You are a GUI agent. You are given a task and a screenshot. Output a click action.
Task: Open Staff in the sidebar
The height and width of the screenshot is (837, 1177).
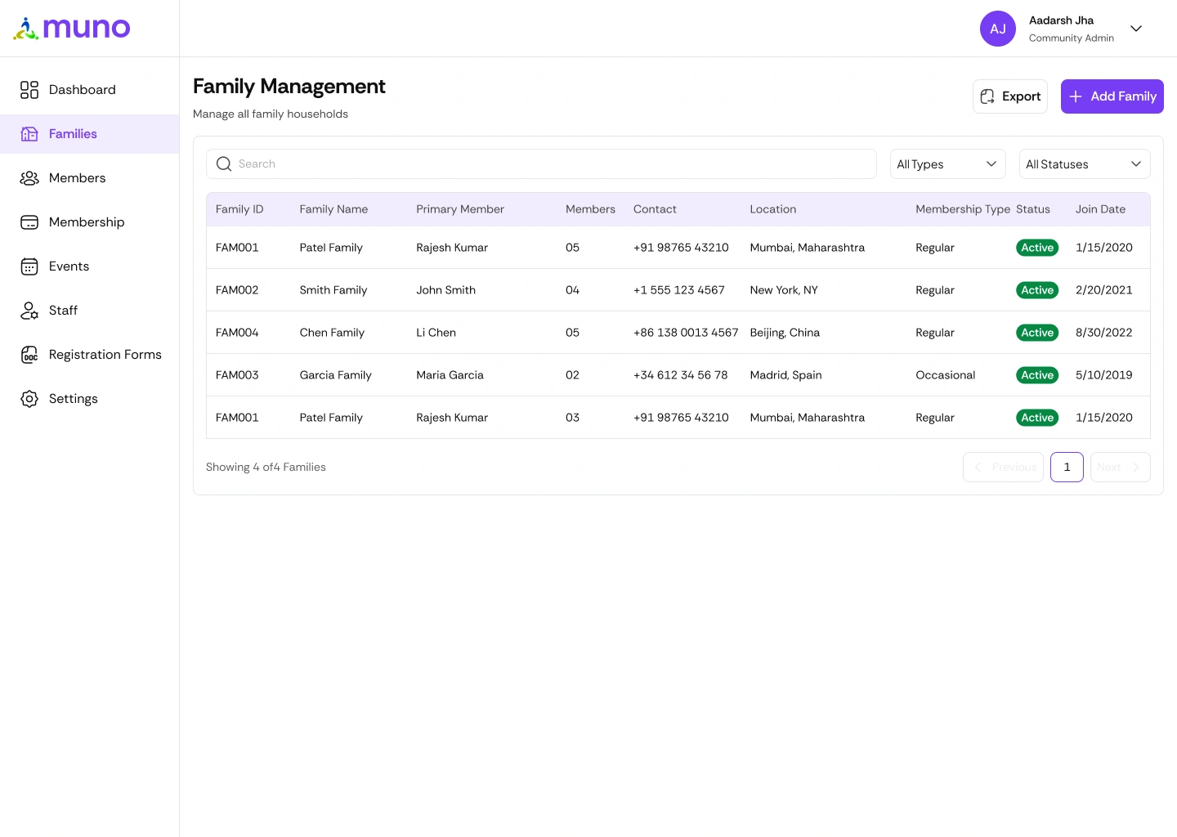90,311
